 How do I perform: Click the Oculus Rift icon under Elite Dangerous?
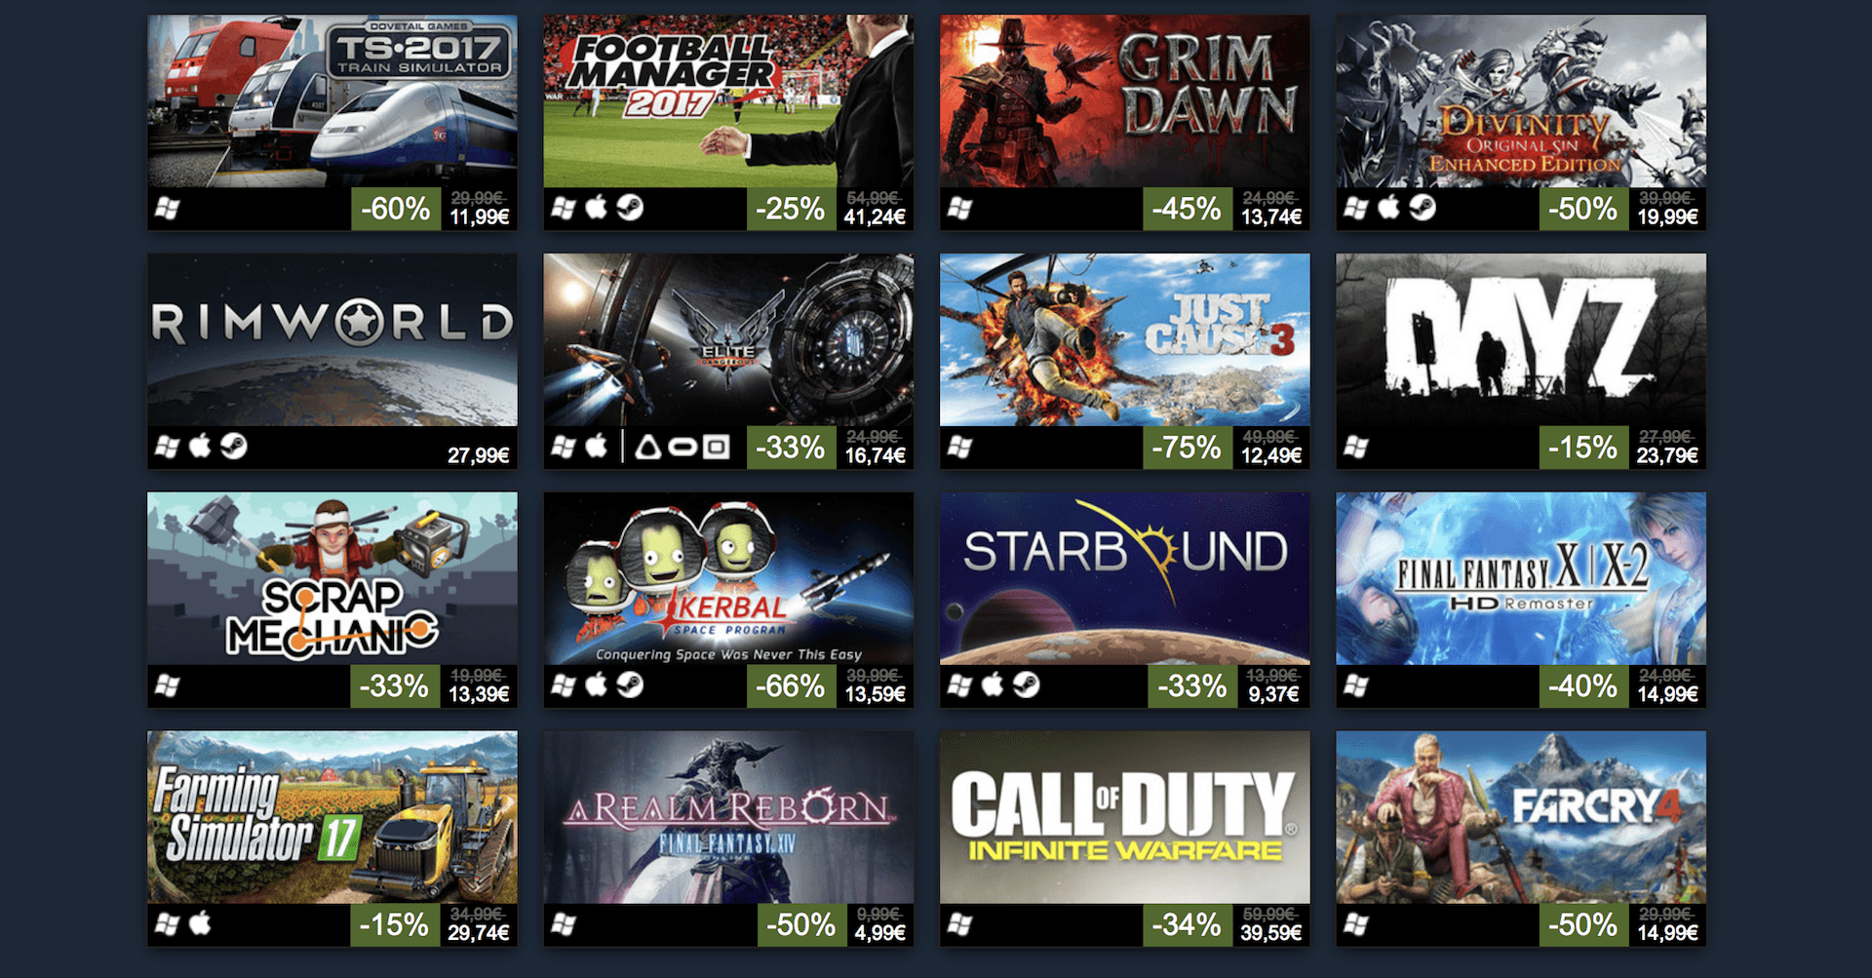point(682,448)
